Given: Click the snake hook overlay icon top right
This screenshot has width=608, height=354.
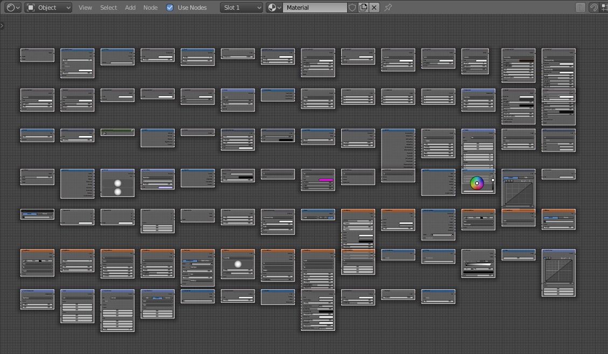Looking at the screenshot, I should (593, 8).
